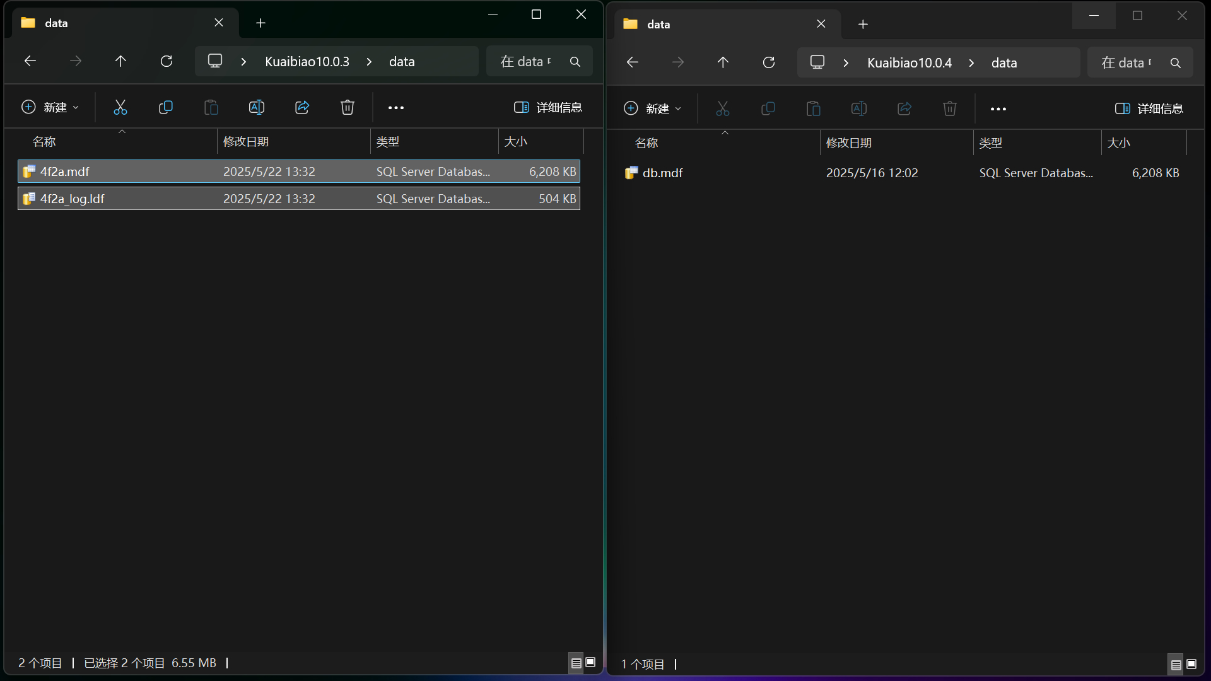Click search box 在 data in right window
Image resolution: width=1211 pixels, height=681 pixels.
1140,62
